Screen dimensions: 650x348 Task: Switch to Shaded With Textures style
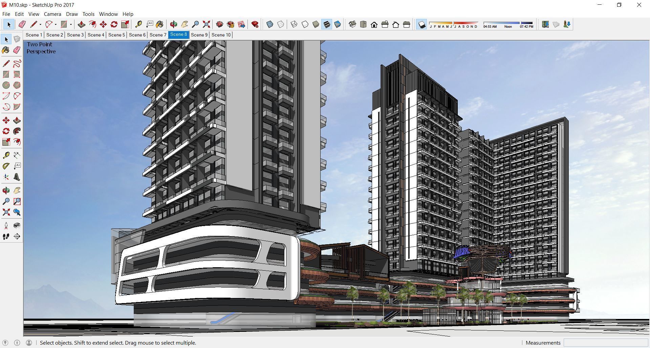(327, 24)
